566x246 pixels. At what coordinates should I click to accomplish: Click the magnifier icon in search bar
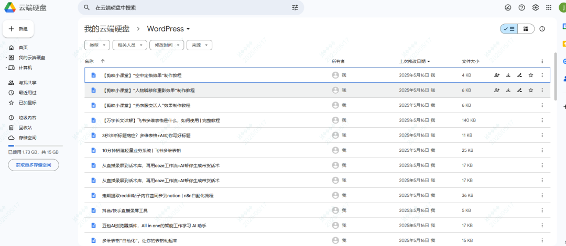pyautogui.click(x=86, y=7)
